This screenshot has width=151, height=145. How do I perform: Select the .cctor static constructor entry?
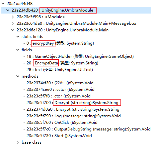[x=60, y=90]
